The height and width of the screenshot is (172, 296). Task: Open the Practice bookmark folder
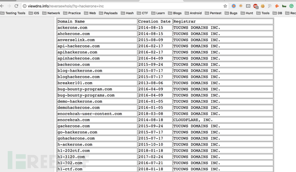pyautogui.click(x=72, y=13)
